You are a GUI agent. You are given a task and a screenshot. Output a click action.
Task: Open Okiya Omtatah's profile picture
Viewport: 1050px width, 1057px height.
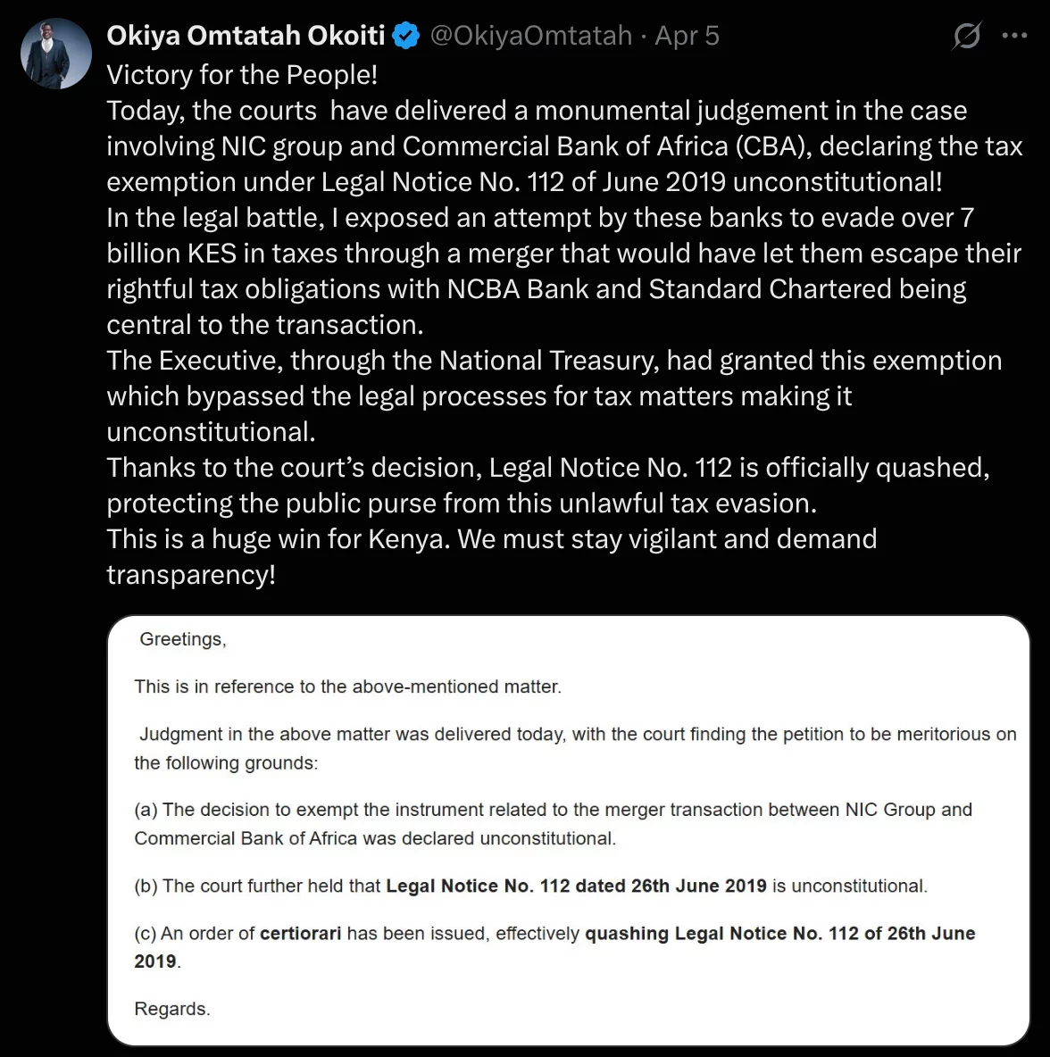click(x=56, y=54)
